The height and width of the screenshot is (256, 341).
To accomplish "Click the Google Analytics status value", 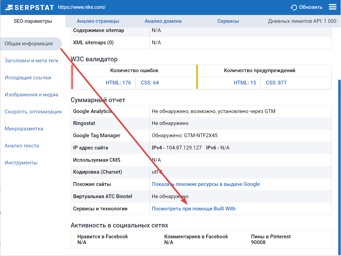I will pos(214,111).
